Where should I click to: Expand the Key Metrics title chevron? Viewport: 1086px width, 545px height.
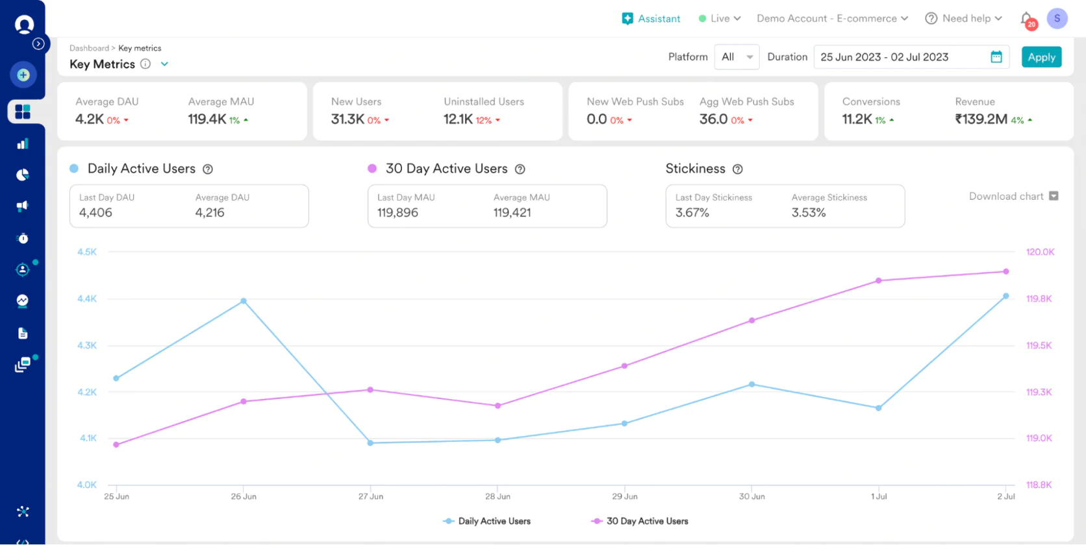pos(164,64)
